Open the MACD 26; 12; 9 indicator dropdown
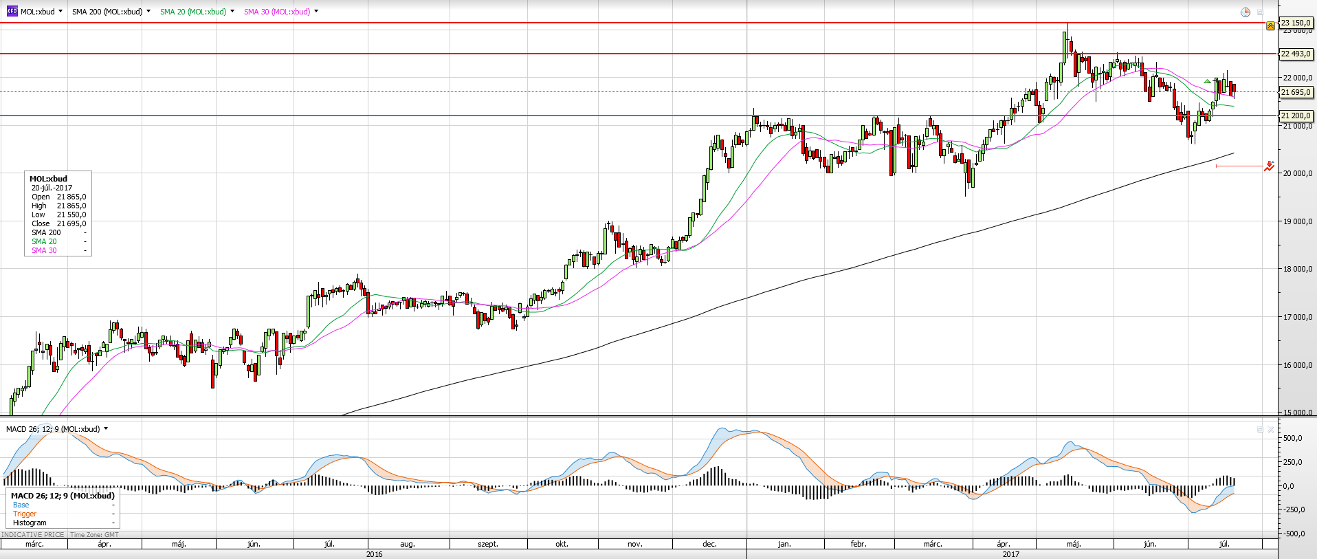Viewport: 1317px width, 559px height. (106, 428)
